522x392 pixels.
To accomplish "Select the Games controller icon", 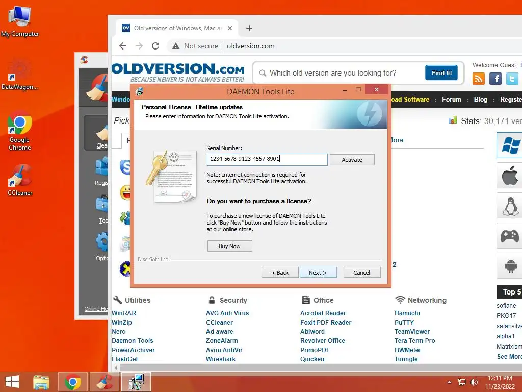I will coord(509,236).
